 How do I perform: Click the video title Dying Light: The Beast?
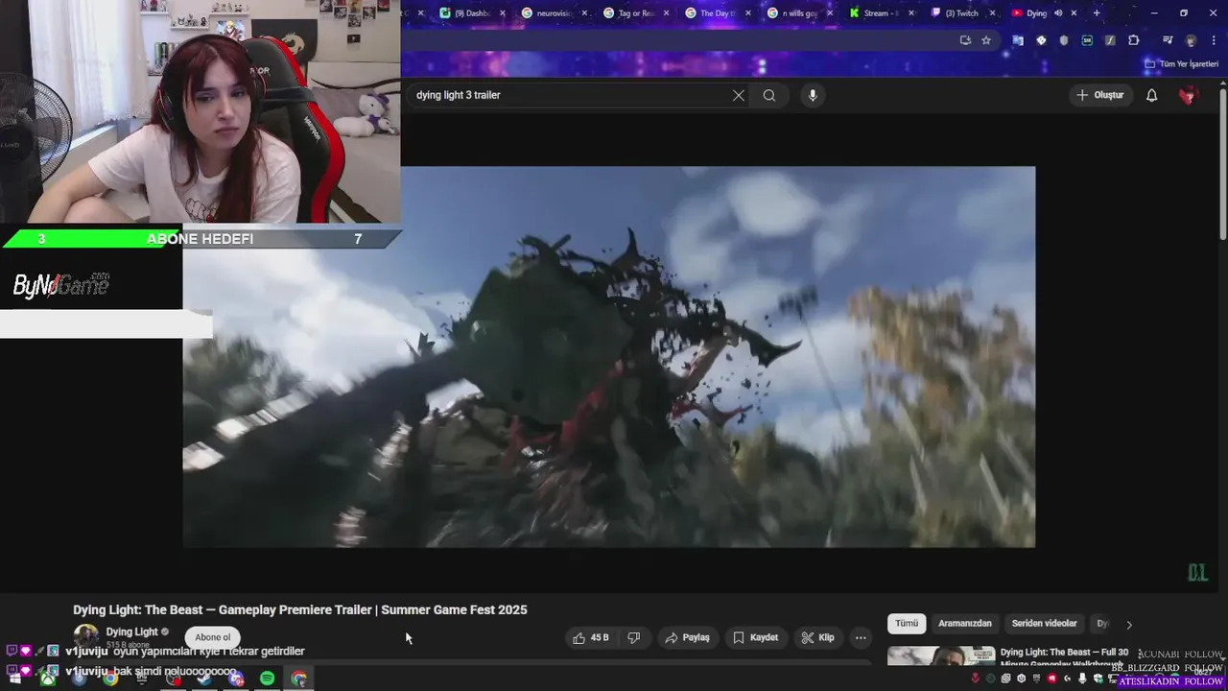coord(300,609)
